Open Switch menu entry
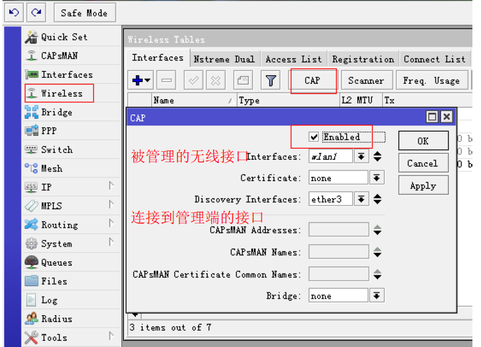Image resolution: width=481 pixels, height=347 pixels. tap(72, 149)
